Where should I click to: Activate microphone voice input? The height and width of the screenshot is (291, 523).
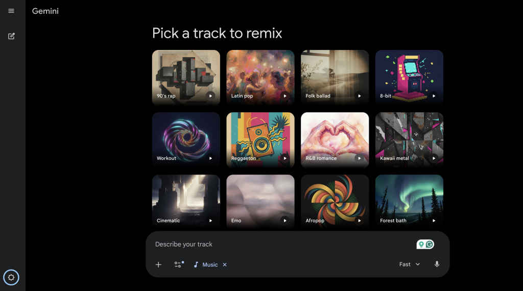[x=437, y=264]
